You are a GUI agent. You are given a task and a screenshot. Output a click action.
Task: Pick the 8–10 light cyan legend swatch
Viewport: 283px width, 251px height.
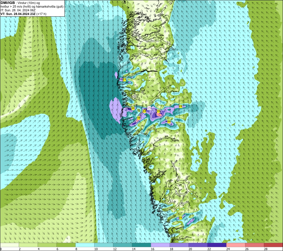(85, 245)
